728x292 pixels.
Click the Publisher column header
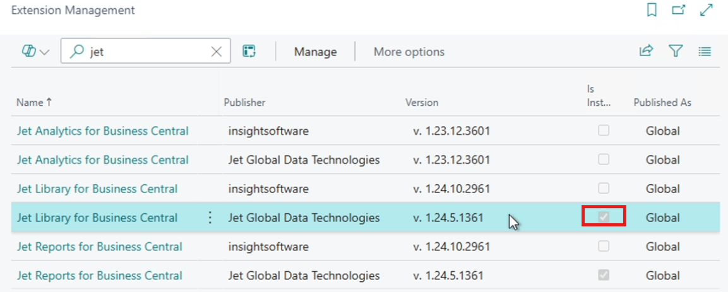(244, 102)
